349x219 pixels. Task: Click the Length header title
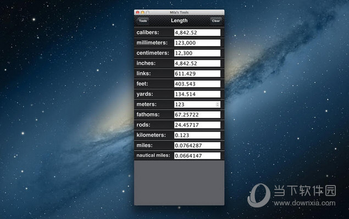(179, 21)
